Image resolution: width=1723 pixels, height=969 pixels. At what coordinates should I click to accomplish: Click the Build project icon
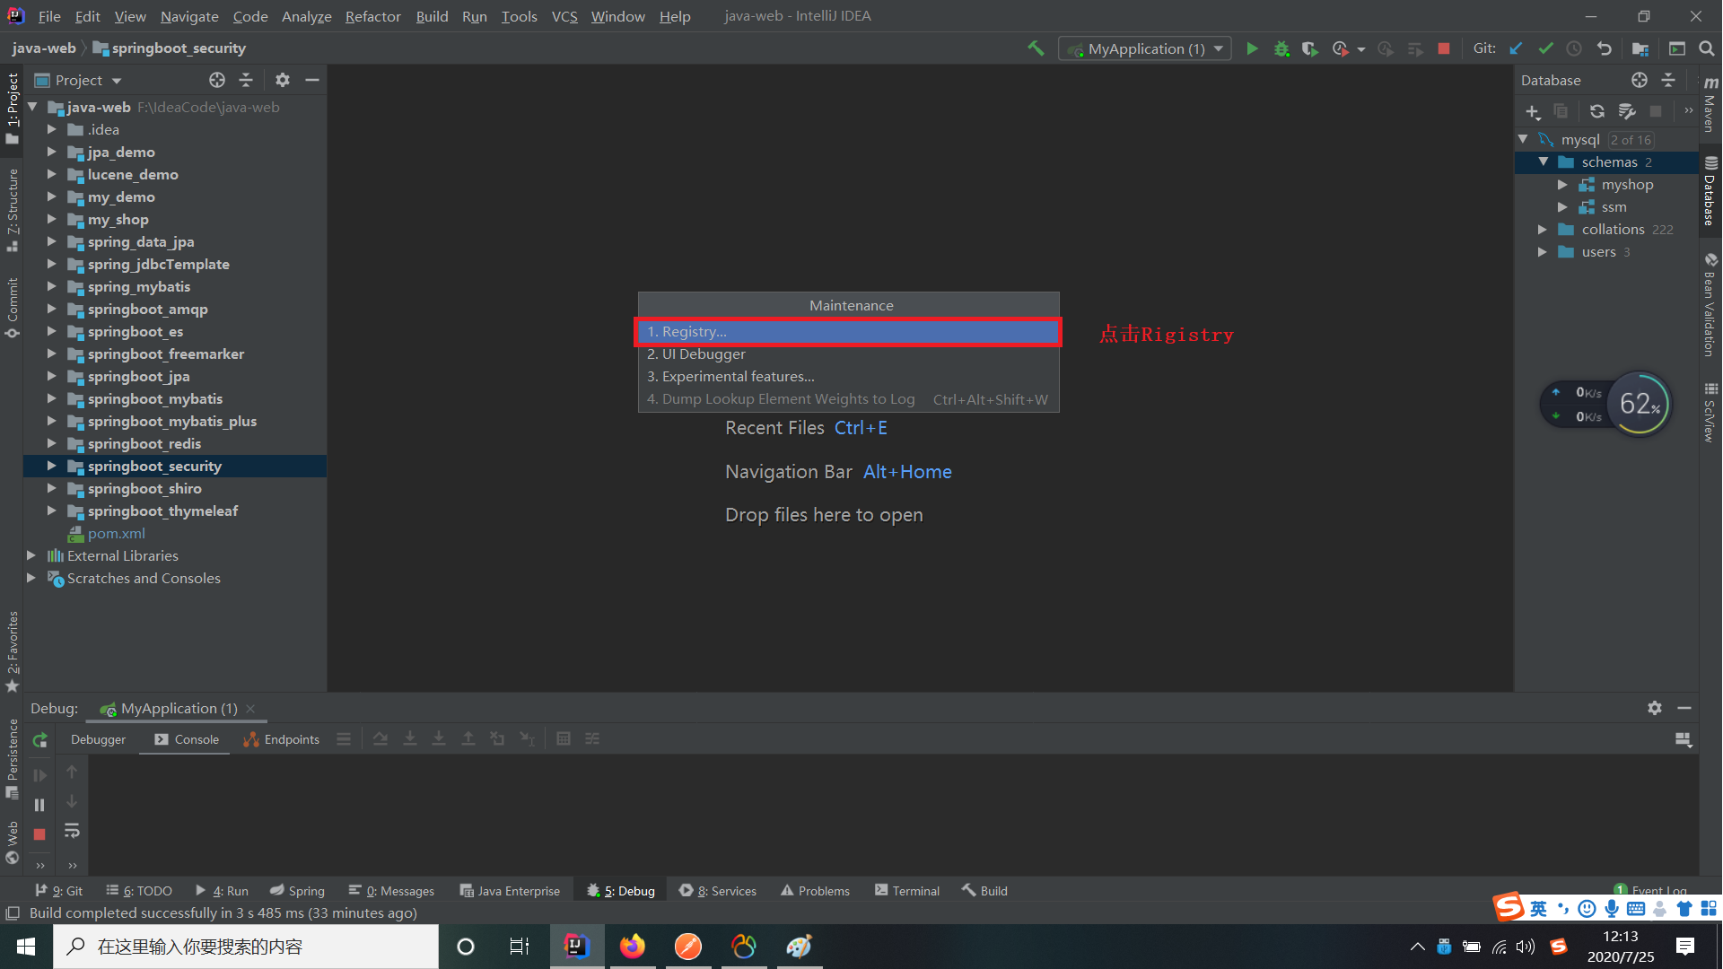[x=1033, y=48]
